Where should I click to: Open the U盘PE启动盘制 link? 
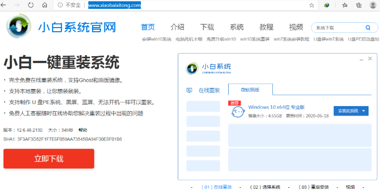(x=363, y=40)
